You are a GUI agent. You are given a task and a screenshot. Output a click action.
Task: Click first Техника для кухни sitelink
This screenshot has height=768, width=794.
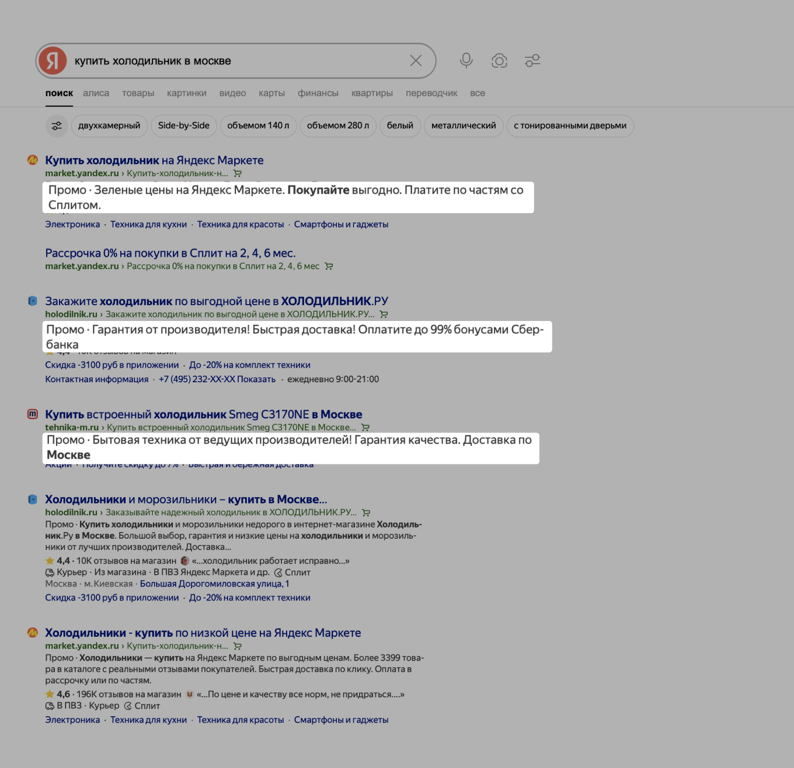click(x=148, y=224)
